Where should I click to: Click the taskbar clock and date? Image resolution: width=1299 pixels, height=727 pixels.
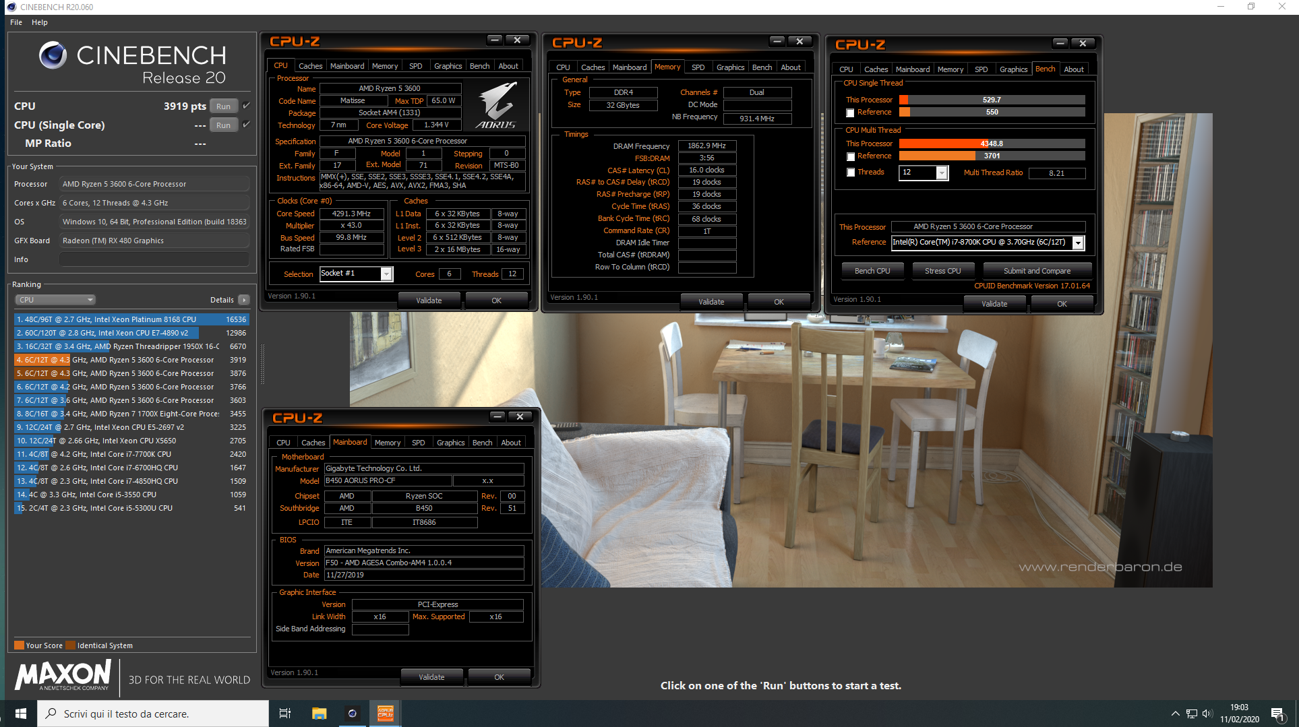pyautogui.click(x=1239, y=714)
